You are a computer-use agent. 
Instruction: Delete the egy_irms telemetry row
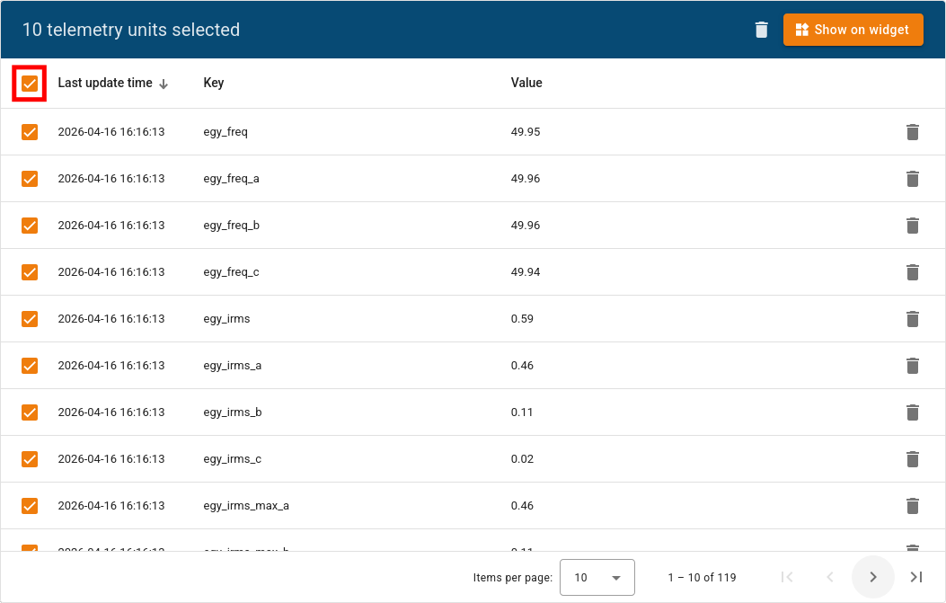pos(913,319)
